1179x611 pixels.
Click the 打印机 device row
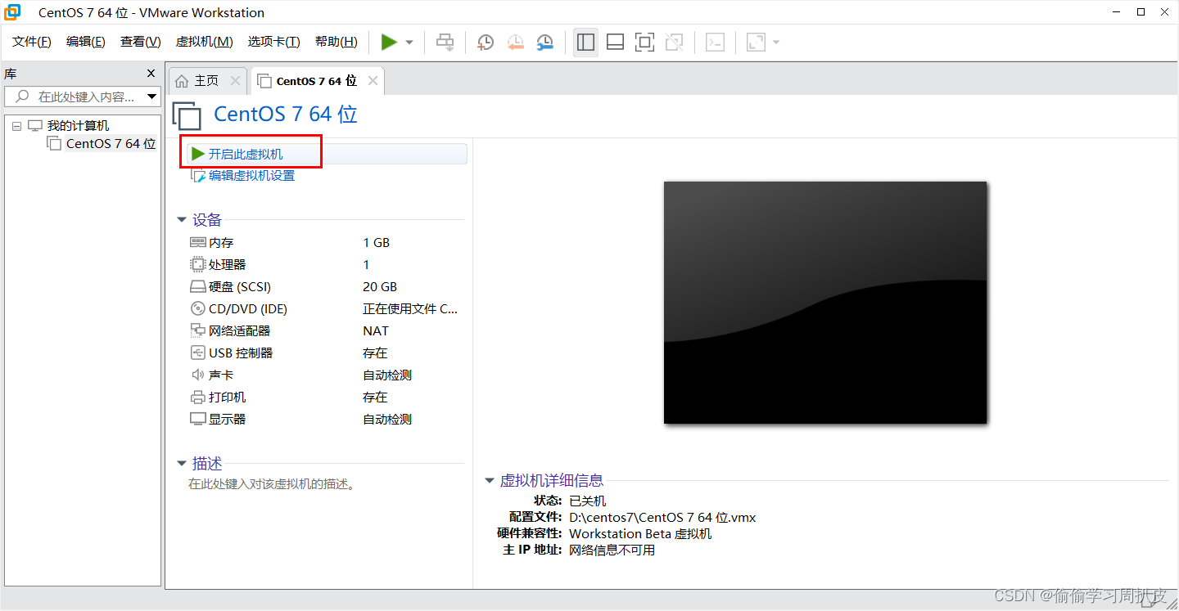[x=326, y=398]
